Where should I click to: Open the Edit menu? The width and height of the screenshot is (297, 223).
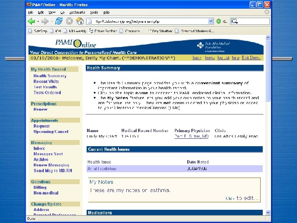[41, 12]
